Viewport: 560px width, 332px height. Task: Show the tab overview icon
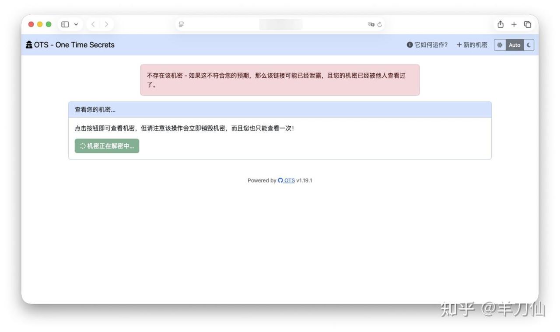click(528, 24)
